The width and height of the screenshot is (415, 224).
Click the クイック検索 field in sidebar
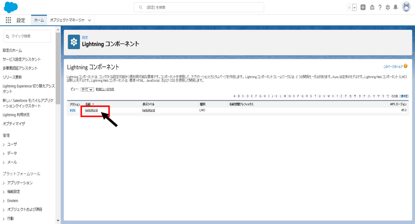pos(27,36)
